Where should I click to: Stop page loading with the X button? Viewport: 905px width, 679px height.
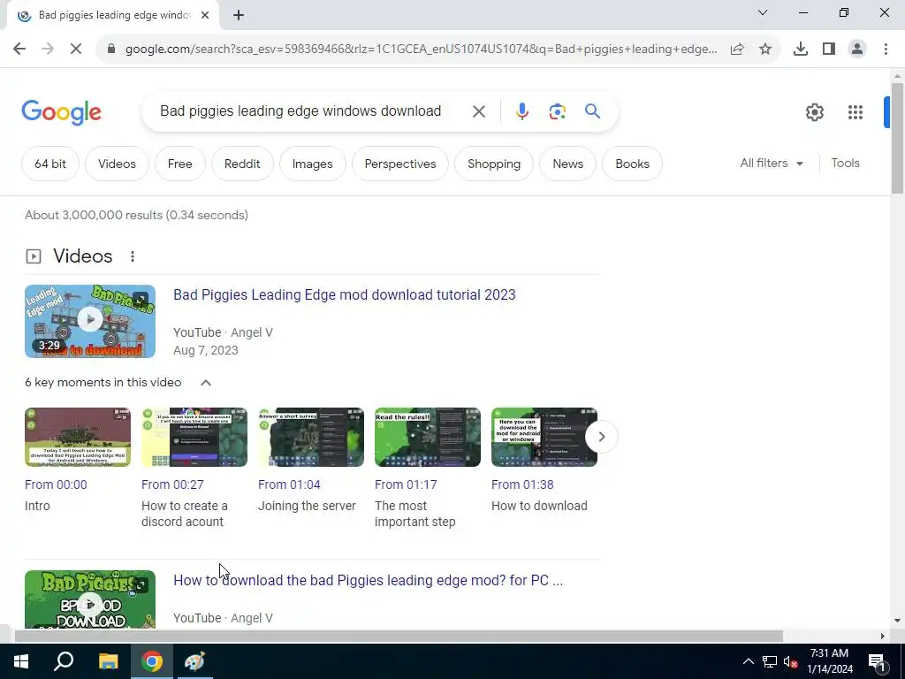point(76,50)
